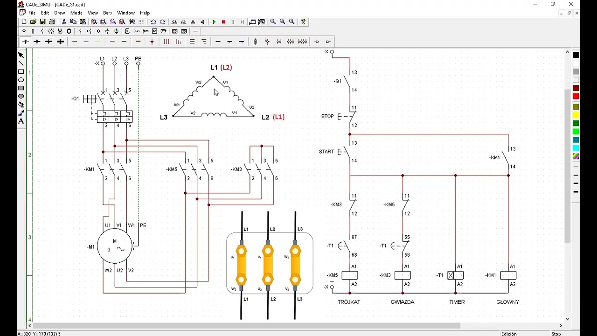Image resolution: width=597 pixels, height=336 pixels.
Task: Click the red connection node icon
Action: 152,42
